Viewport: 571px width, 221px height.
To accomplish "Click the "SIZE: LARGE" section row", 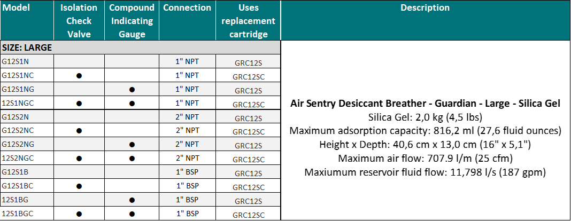I will (27, 48).
